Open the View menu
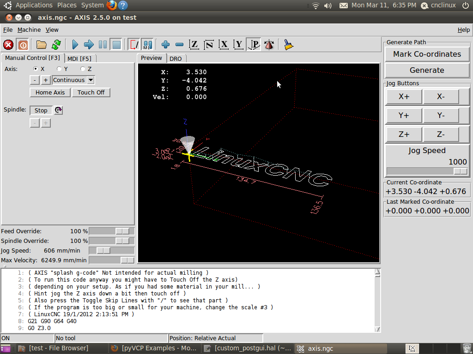Image resolution: width=473 pixels, height=354 pixels. 52,30
